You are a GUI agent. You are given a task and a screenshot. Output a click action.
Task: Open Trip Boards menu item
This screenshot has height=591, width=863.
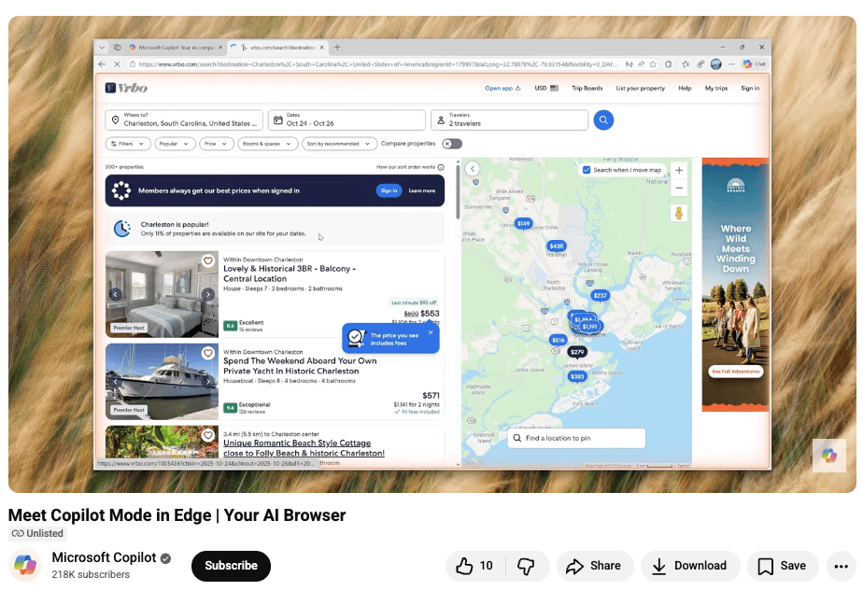[x=587, y=88]
